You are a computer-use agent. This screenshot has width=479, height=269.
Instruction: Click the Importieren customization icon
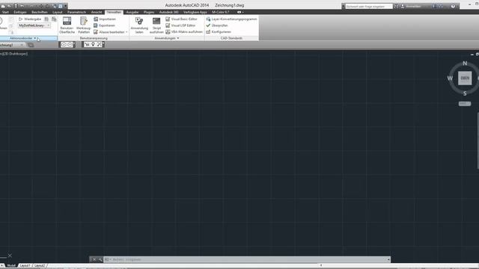pyautogui.click(x=96, y=19)
